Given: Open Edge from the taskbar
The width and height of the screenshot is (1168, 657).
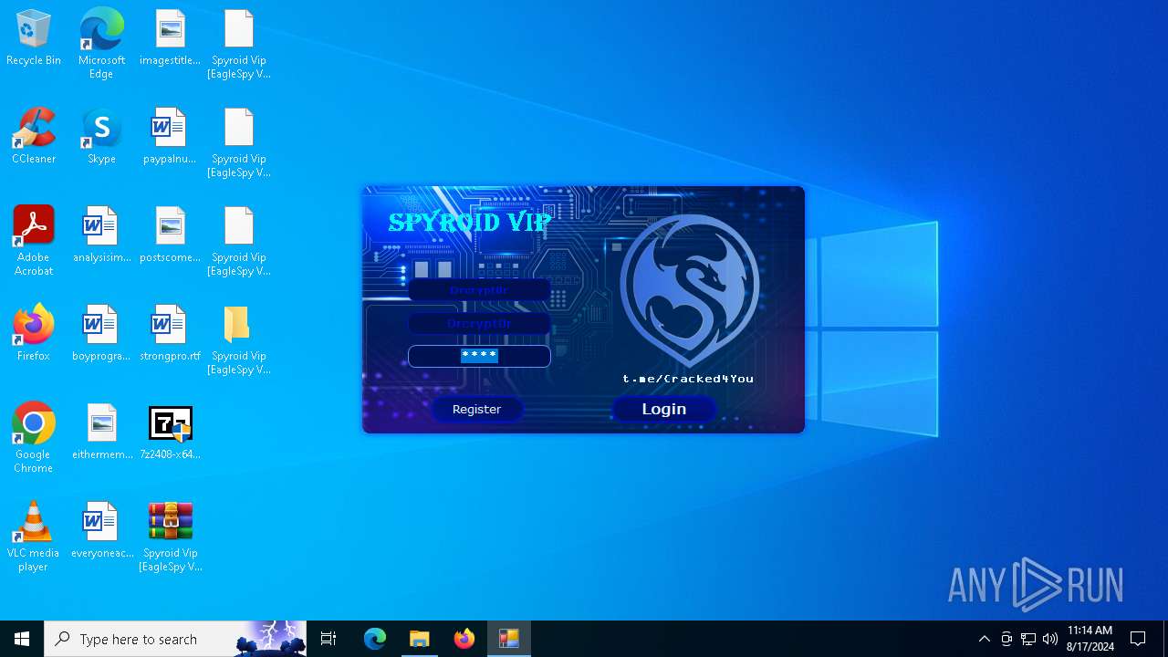Looking at the screenshot, I should 375,639.
